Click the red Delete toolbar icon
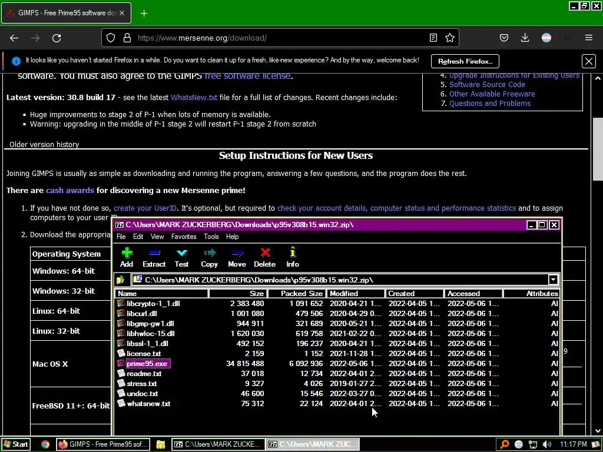Viewport: 603px width, 452px height. point(264,258)
